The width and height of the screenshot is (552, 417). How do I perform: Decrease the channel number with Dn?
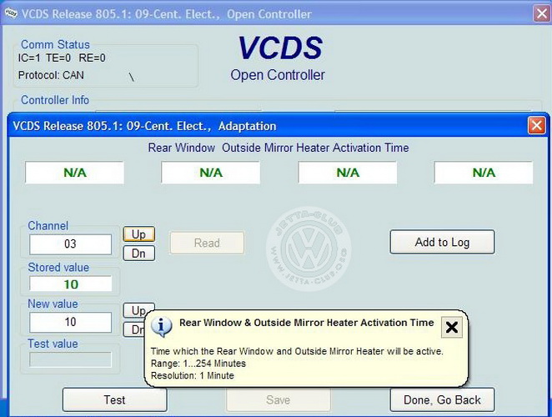coord(139,253)
